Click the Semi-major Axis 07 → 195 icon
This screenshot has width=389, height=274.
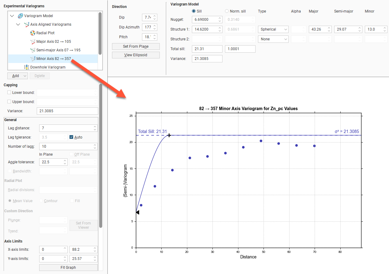[33, 50]
